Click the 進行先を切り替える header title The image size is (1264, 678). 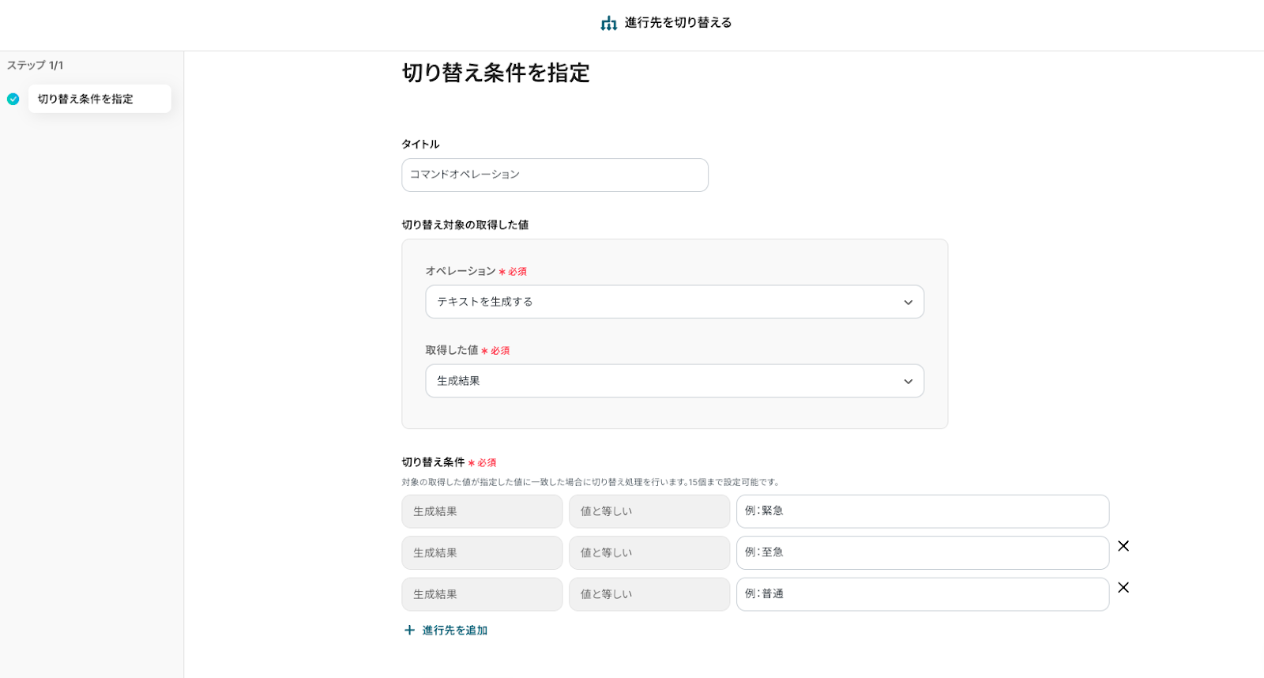(678, 23)
